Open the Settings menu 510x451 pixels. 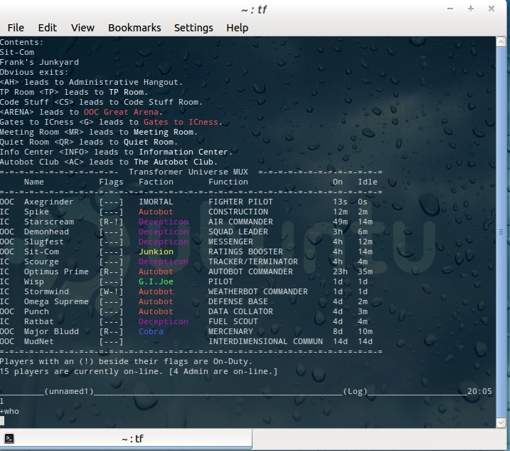click(193, 28)
